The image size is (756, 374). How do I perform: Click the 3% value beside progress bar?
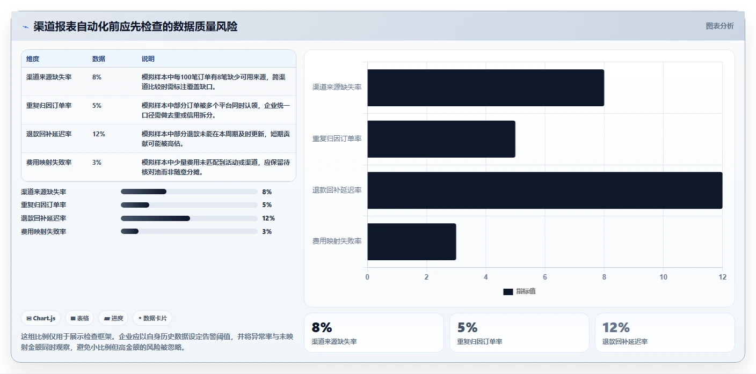(x=267, y=232)
